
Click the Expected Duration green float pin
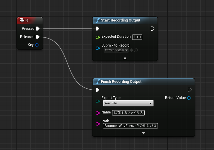(98, 37)
